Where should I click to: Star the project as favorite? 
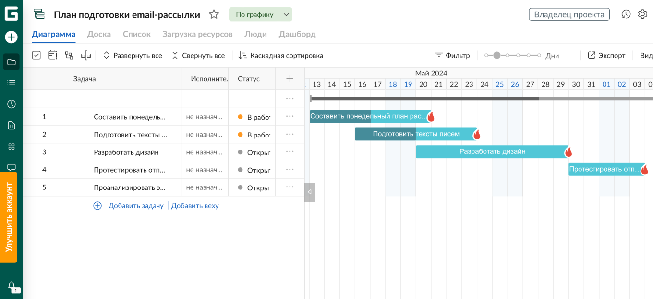click(x=214, y=14)
